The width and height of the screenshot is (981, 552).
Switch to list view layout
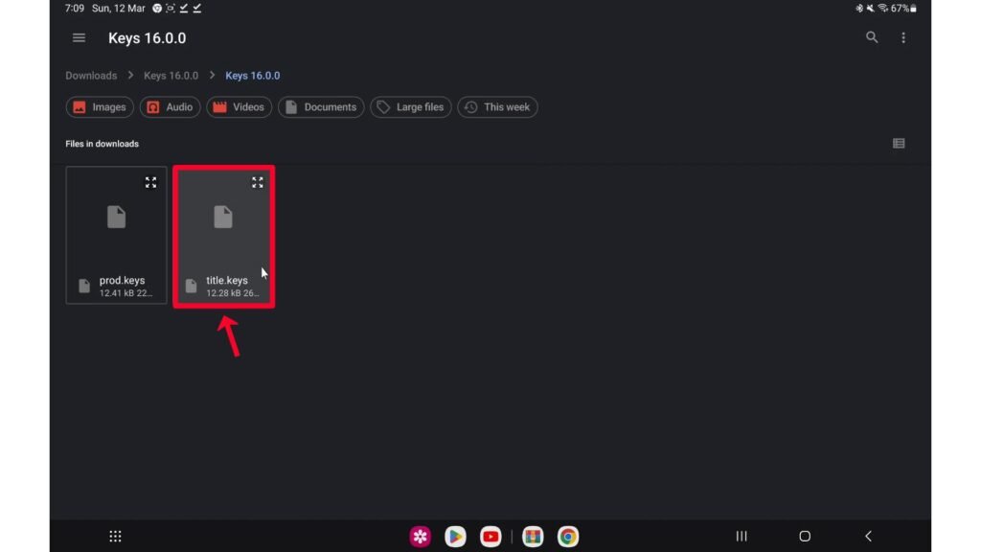[899, 144]
